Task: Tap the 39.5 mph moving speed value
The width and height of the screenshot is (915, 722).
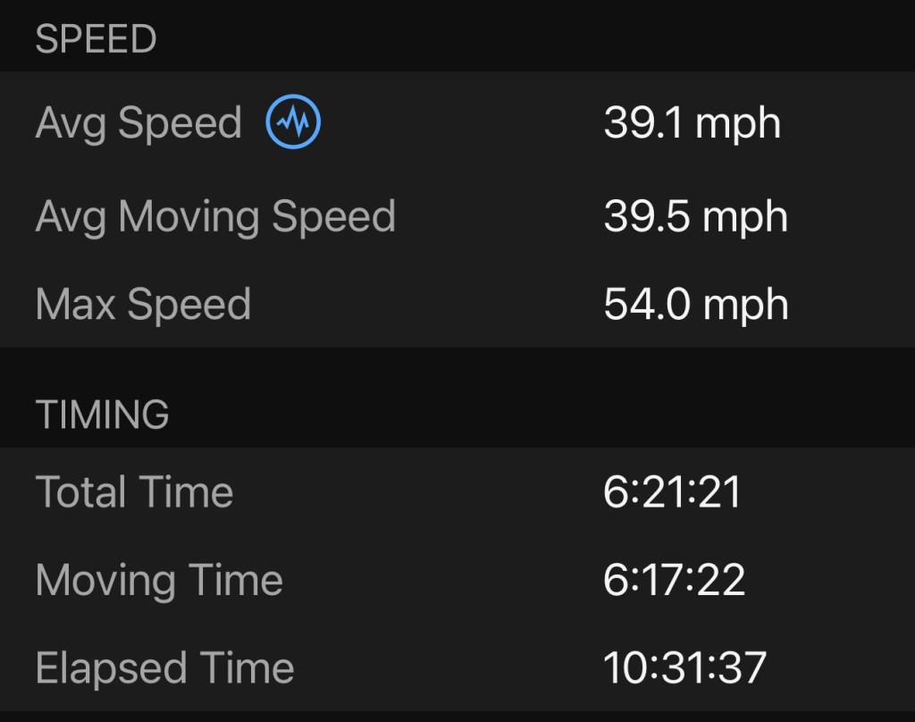Action: tap(695, 216)
